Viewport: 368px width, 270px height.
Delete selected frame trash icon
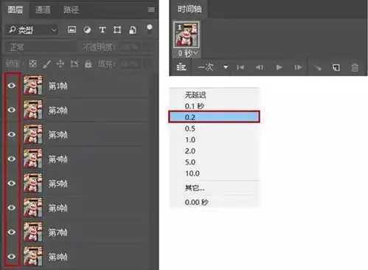click(355, 67)
